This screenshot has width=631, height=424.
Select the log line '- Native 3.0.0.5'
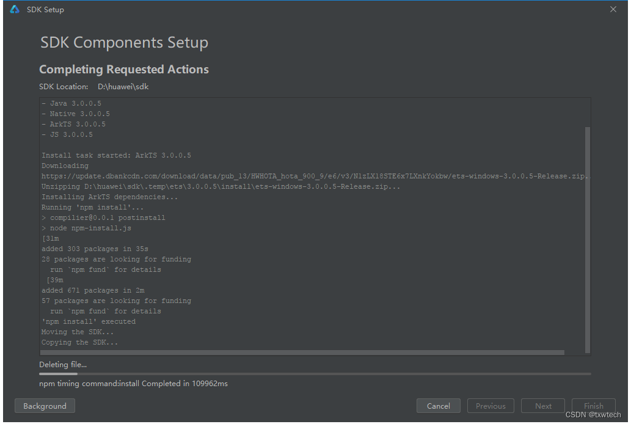75,114
